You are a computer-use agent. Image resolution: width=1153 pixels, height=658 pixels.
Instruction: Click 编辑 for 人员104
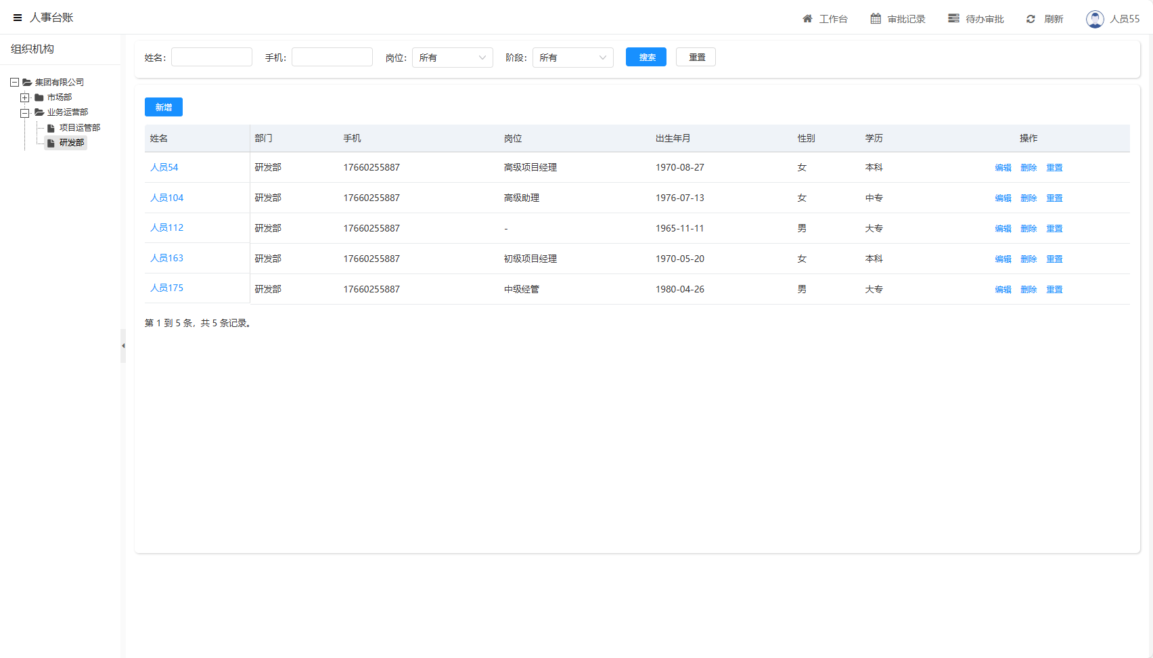coord(1003,198)
